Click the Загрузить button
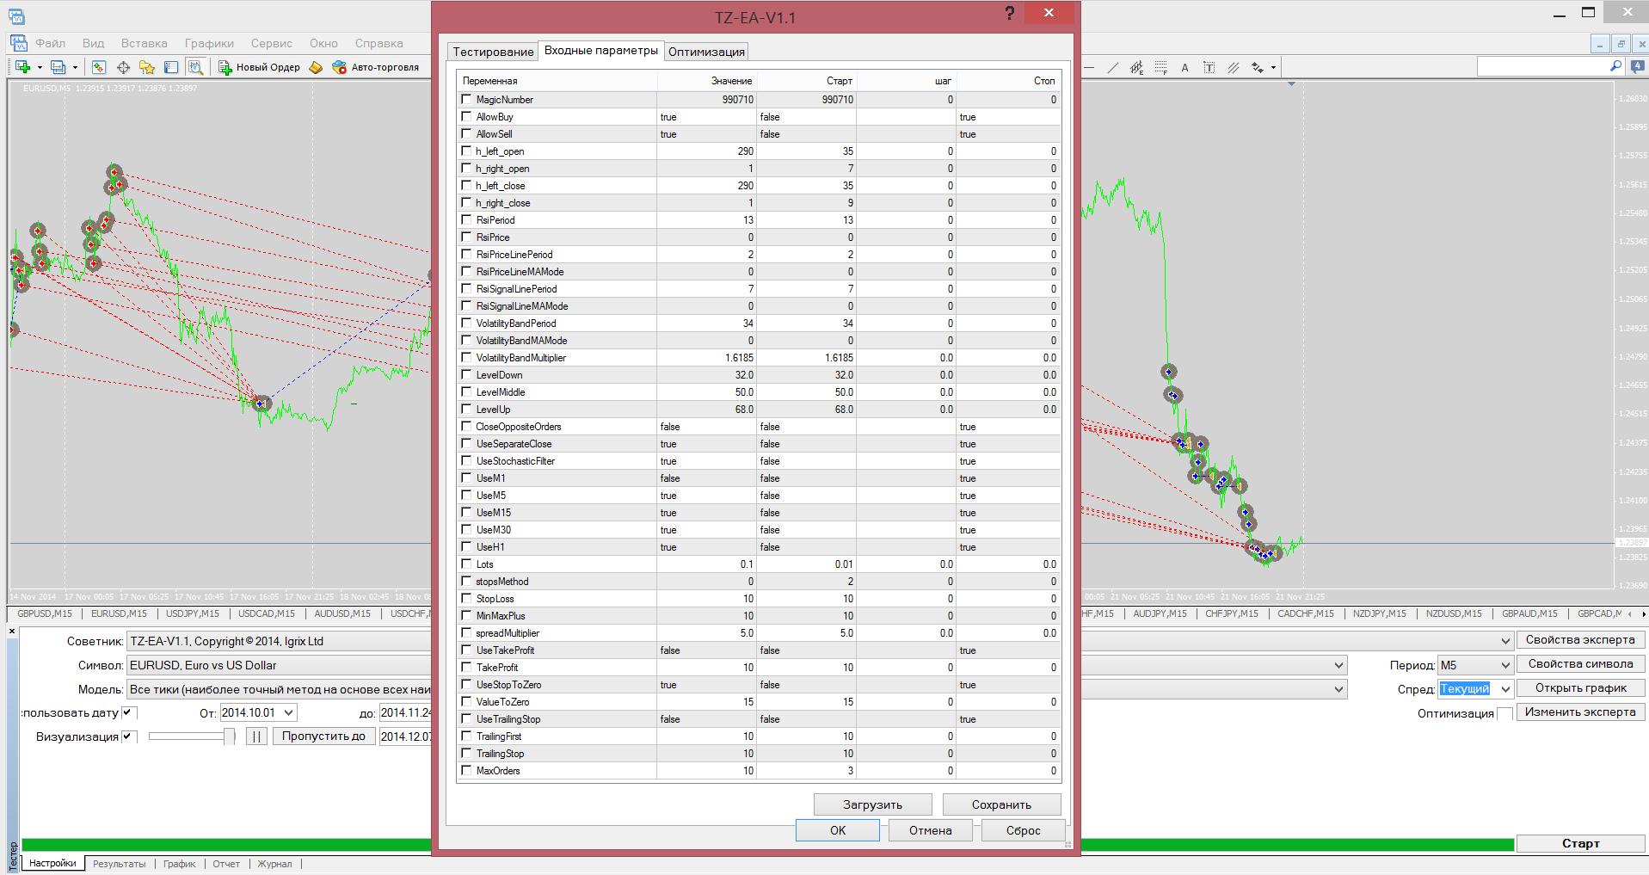This screenshot has width=1649, height=875. click(x=873, y=804)
